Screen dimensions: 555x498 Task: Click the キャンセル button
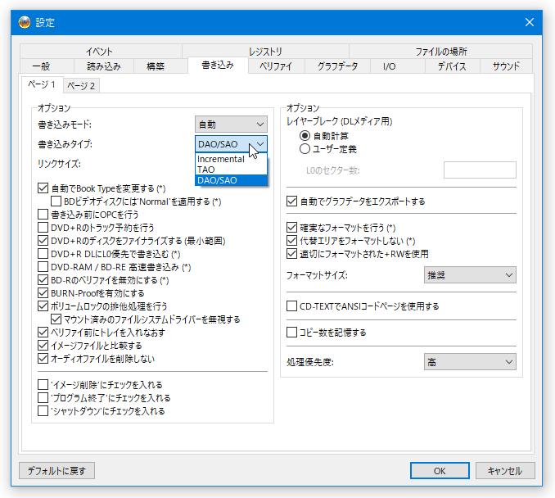click(x=505, y=471)
